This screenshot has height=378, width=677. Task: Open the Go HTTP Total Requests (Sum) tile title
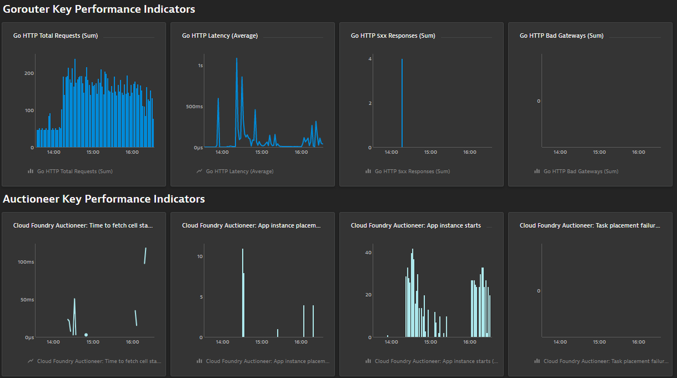click(55, 36)
